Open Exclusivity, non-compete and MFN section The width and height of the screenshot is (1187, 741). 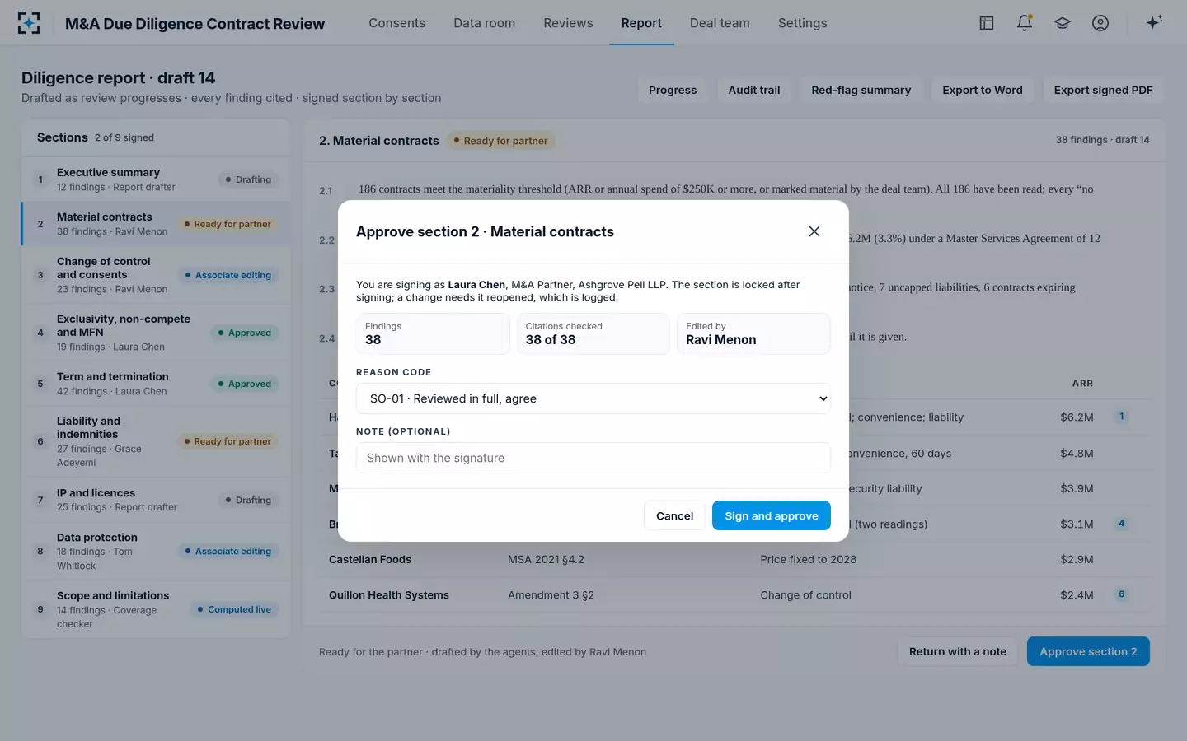156,333
